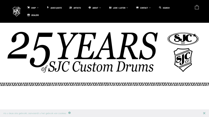Viewport: 209px width, 117px height.
Task: Click the shopping cart icon beside Shop
Action: pyautogui.click(x=28, y=8)
